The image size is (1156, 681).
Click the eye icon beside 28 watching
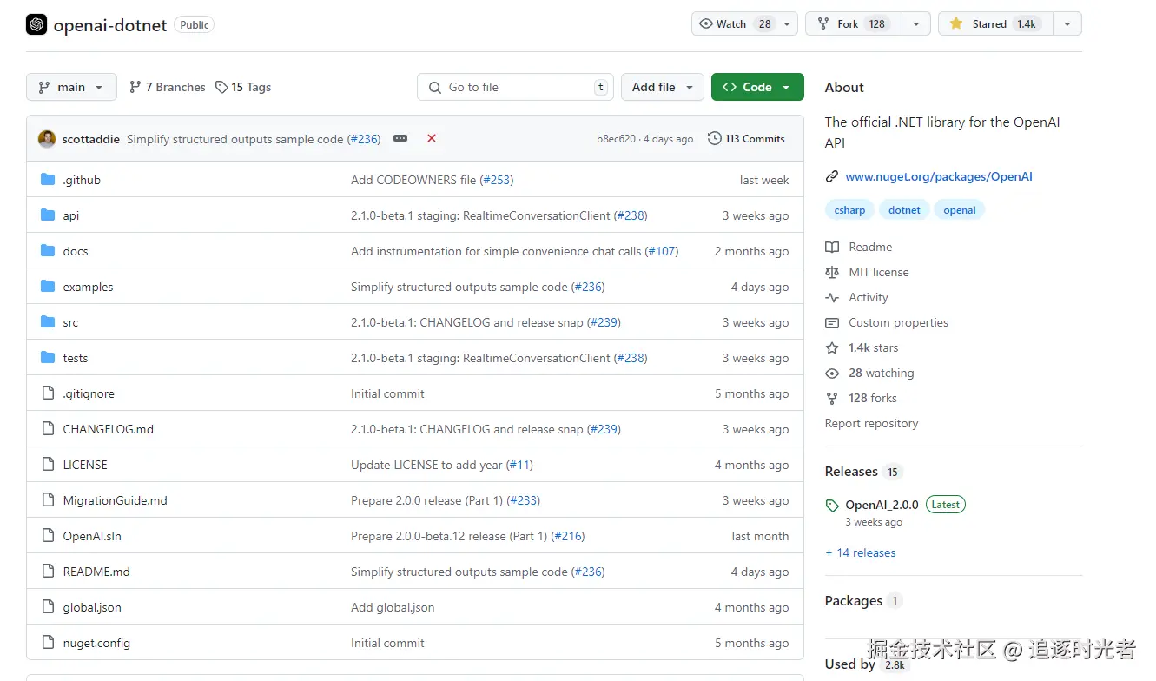[x=832, y=373]
